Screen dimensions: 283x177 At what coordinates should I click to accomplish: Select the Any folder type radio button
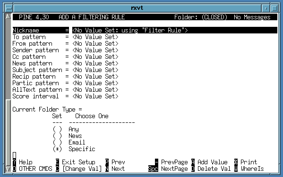pos(57,129)
